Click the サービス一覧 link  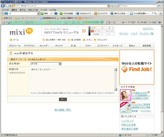tap(147, 33)
